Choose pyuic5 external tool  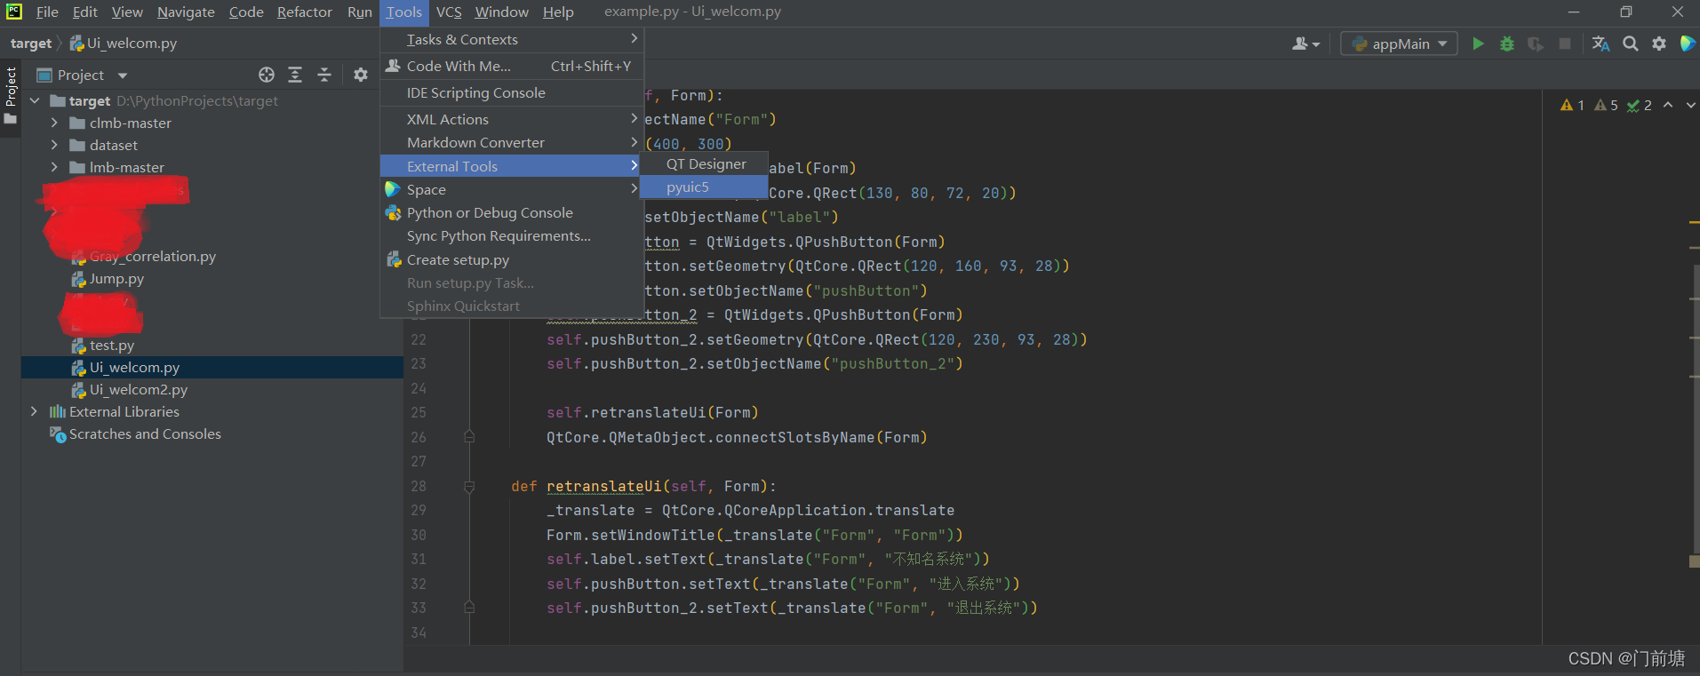pyautogui.click(x=705, y=187)
